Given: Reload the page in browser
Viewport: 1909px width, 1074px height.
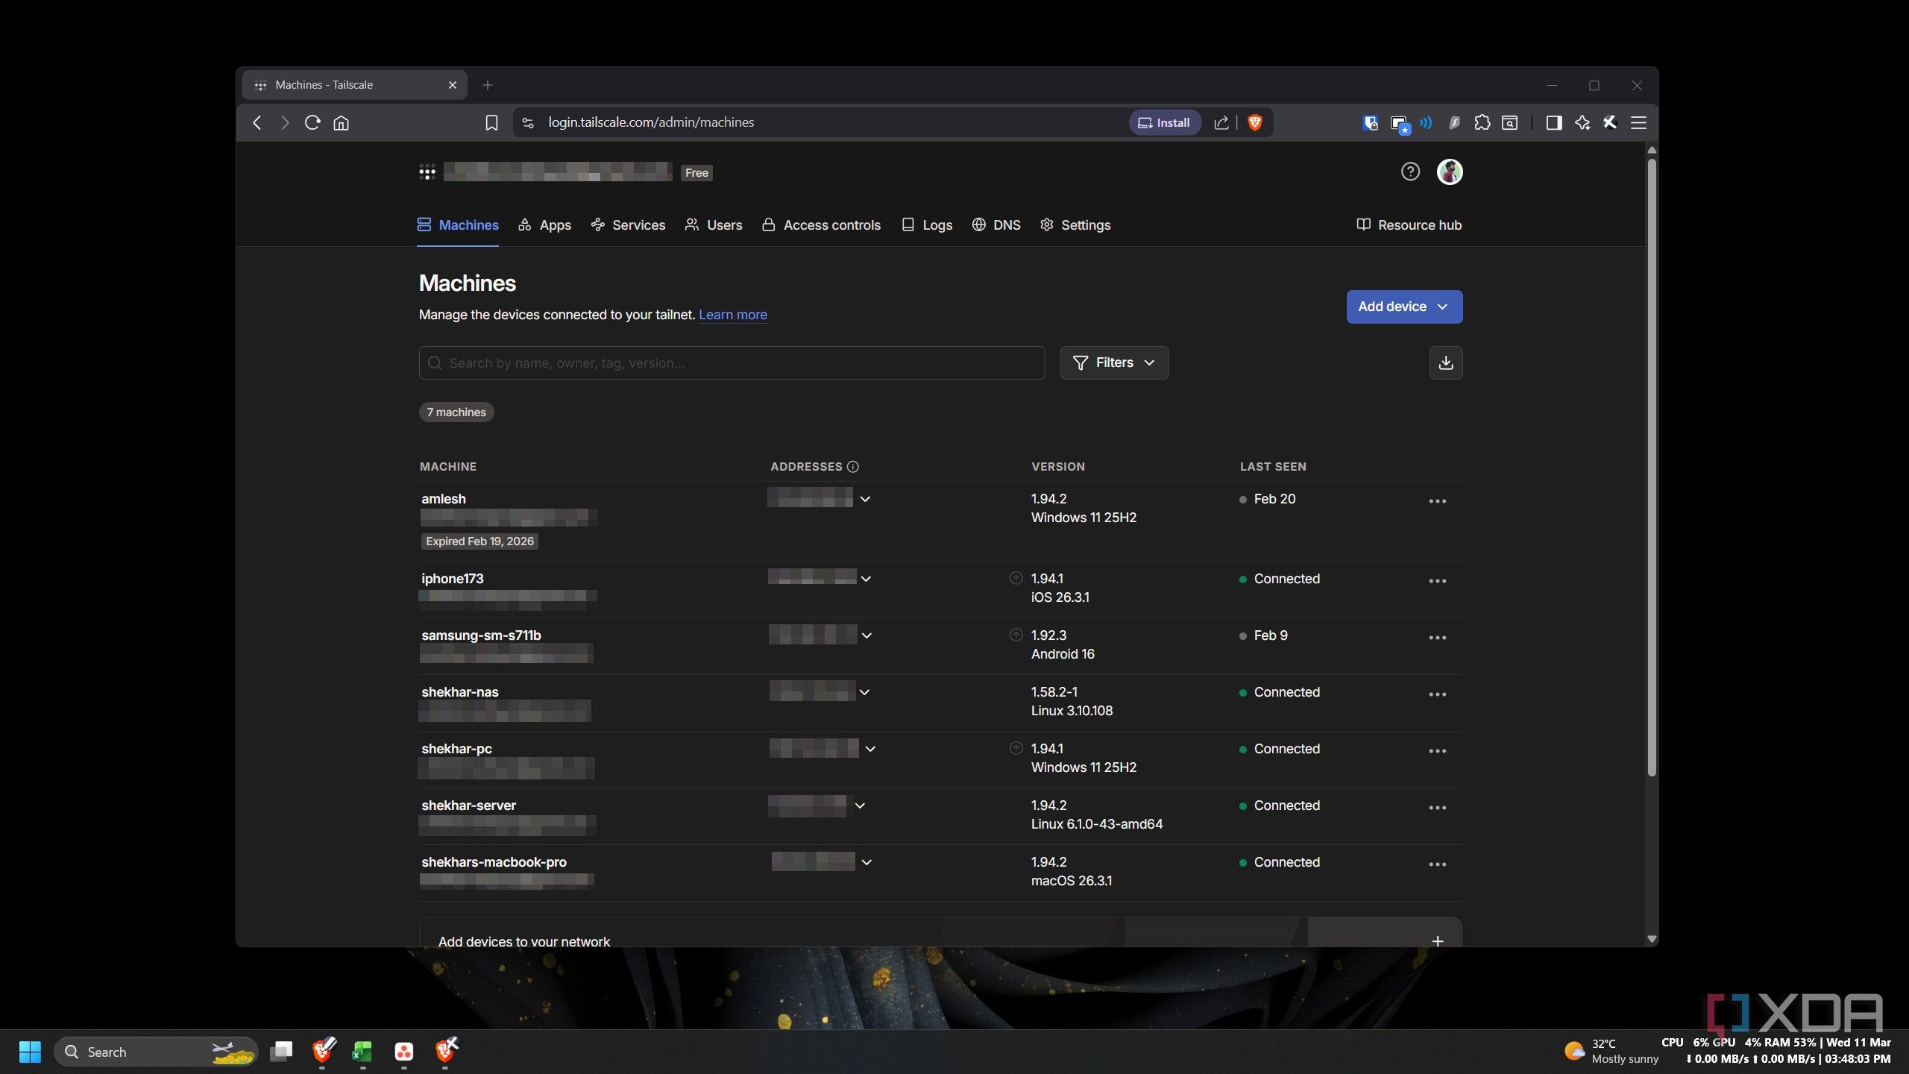Looking at the screenshot, I should tap(312, 122).
